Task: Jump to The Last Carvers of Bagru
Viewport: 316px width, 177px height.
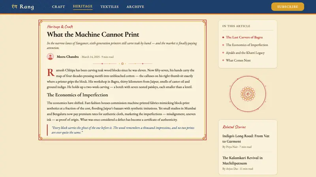Action: (244, 37)
